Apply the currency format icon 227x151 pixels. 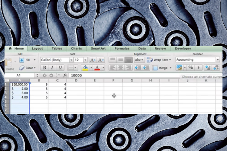[x=179, y=67]
